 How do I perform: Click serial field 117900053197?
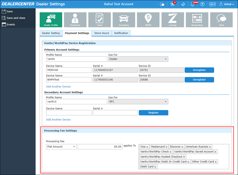tap(115, 70)
